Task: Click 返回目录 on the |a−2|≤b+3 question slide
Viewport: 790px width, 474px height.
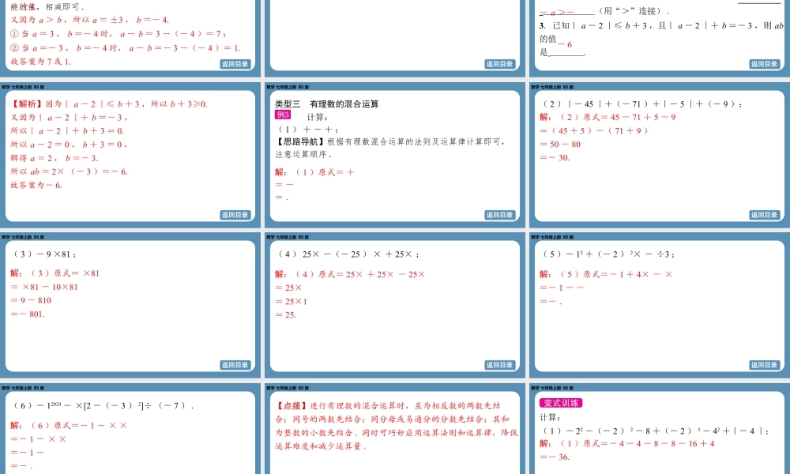Action: click(764, 64)
